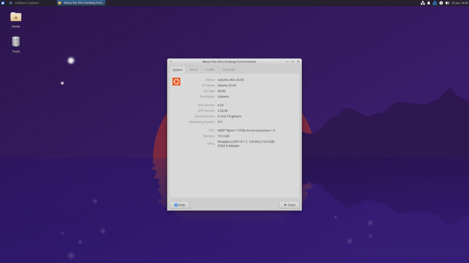Viewport: 469px width, 263px height.
Task: Click the Software Updater icon in the panel
Action: (x=11, y=3)
